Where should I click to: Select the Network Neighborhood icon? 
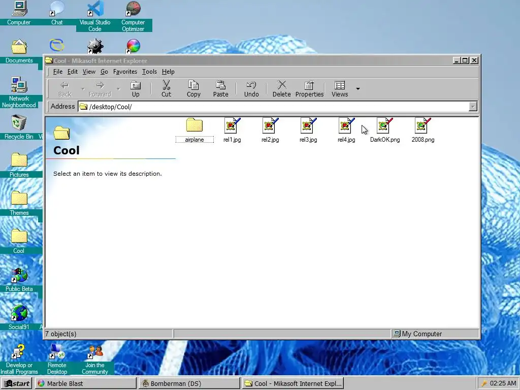tap(19, 92)
